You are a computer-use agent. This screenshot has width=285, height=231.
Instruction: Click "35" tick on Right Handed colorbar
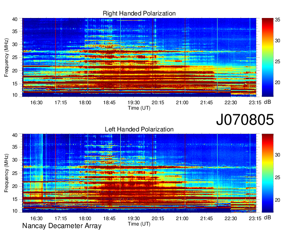pyautogui.click(x=277, y=20)
